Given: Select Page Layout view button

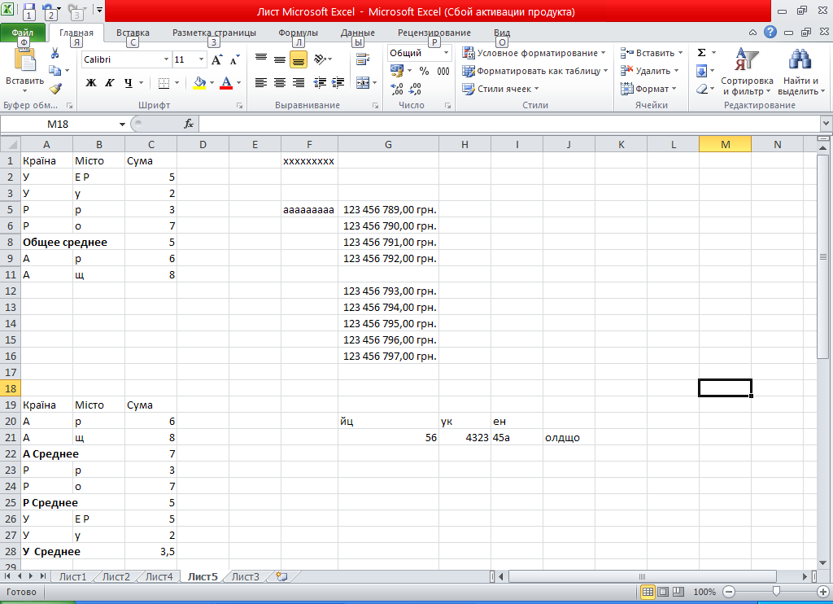Looking at the screenshot, I should (x=663, y=592).
